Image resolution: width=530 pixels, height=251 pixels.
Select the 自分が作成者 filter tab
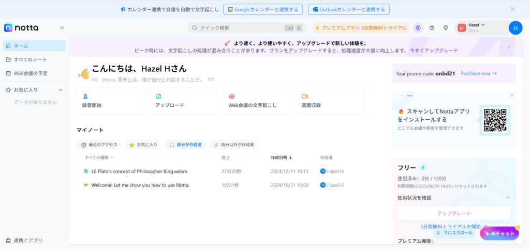coord(185,145)
